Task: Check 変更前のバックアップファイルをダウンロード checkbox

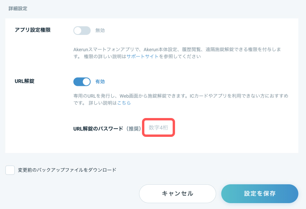Action: [x=10, y=170]
